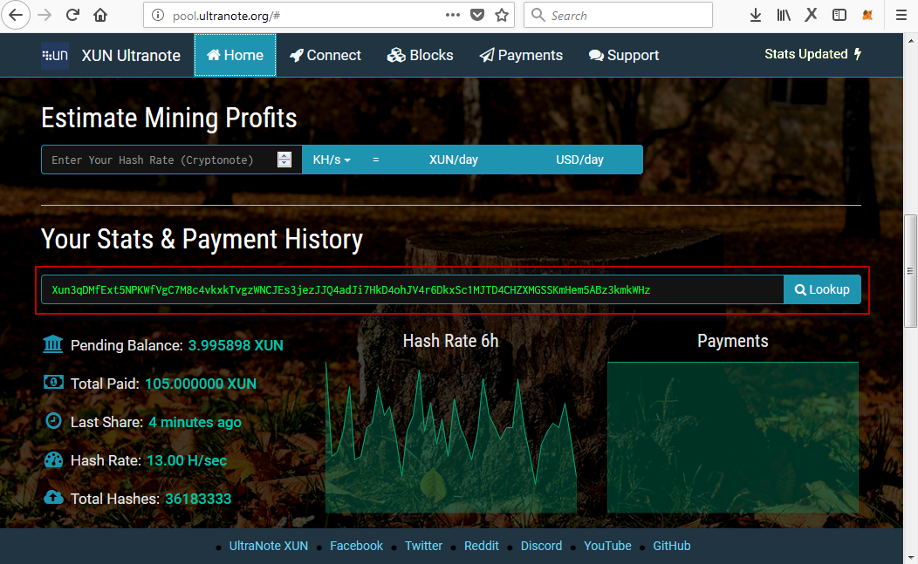Click the browser forward arrow
Image resolution: width=918 pixels, height=564 pixels.
pyautogui.click(x=45, y=15)
